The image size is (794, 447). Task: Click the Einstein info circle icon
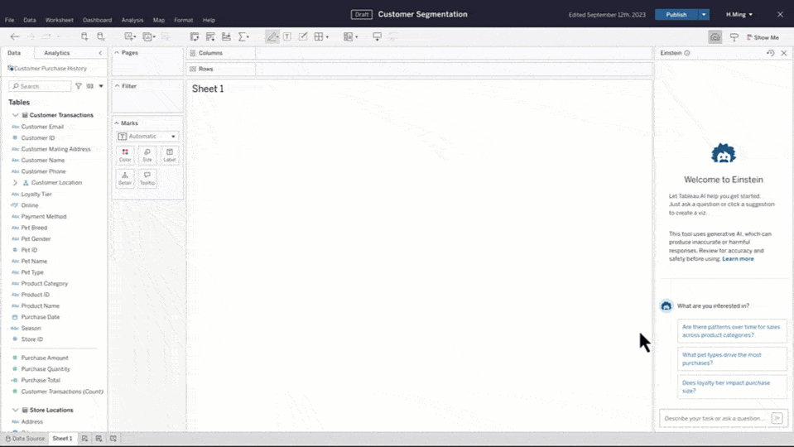point(687,53)
